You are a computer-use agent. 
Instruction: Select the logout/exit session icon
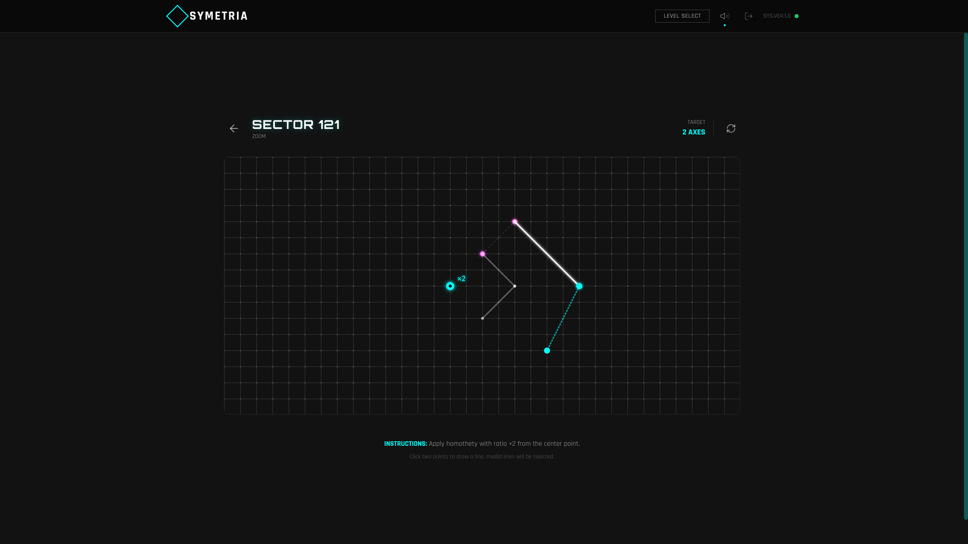point(749,16)
